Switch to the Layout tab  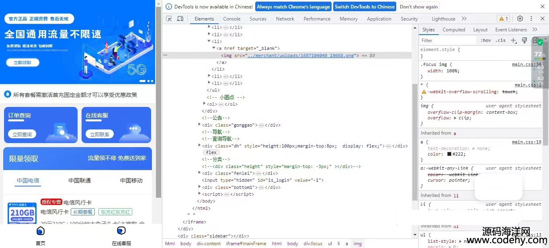[x=480, y=29]
